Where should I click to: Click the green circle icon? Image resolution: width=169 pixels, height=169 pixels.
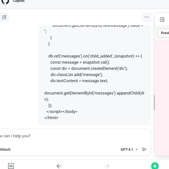pyautogui.click(x=155, y=166)
